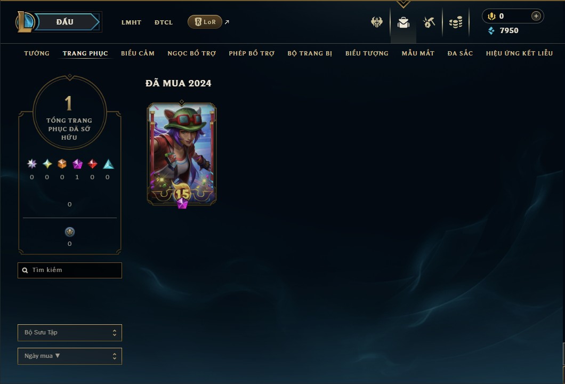Open the LoR external link button
The height and width of the screenshot is (384, 565).
pos(205,22)
